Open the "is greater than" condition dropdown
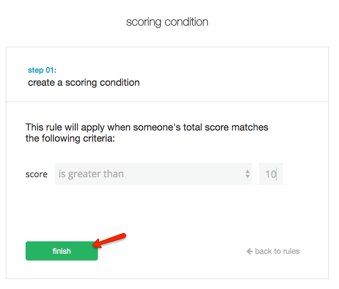 [x=152, y=174]
